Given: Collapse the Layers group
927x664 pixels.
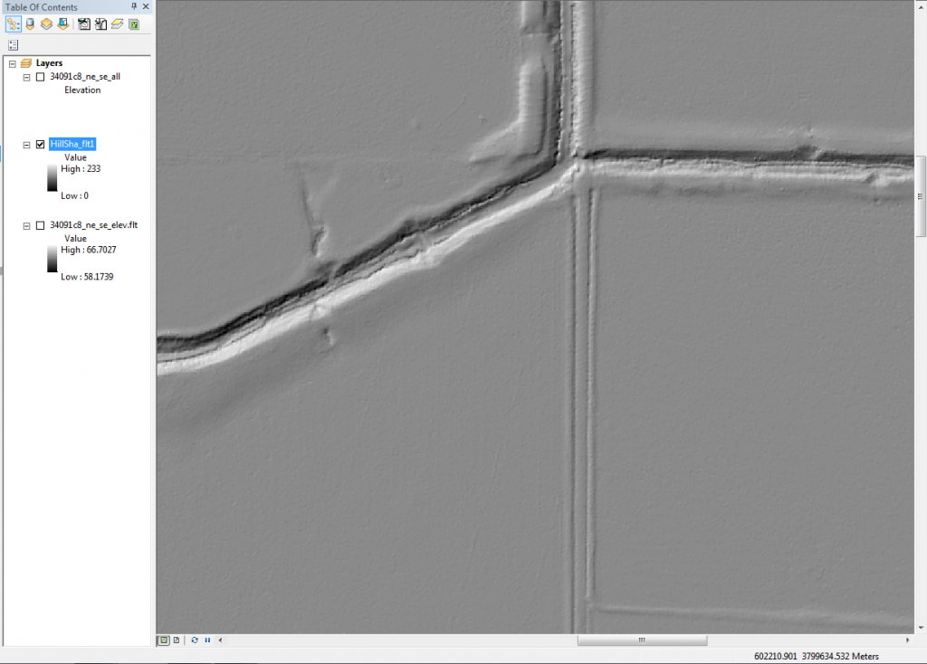Looking at the screenshot, I should pyautogui.click(x=11, y=62).
